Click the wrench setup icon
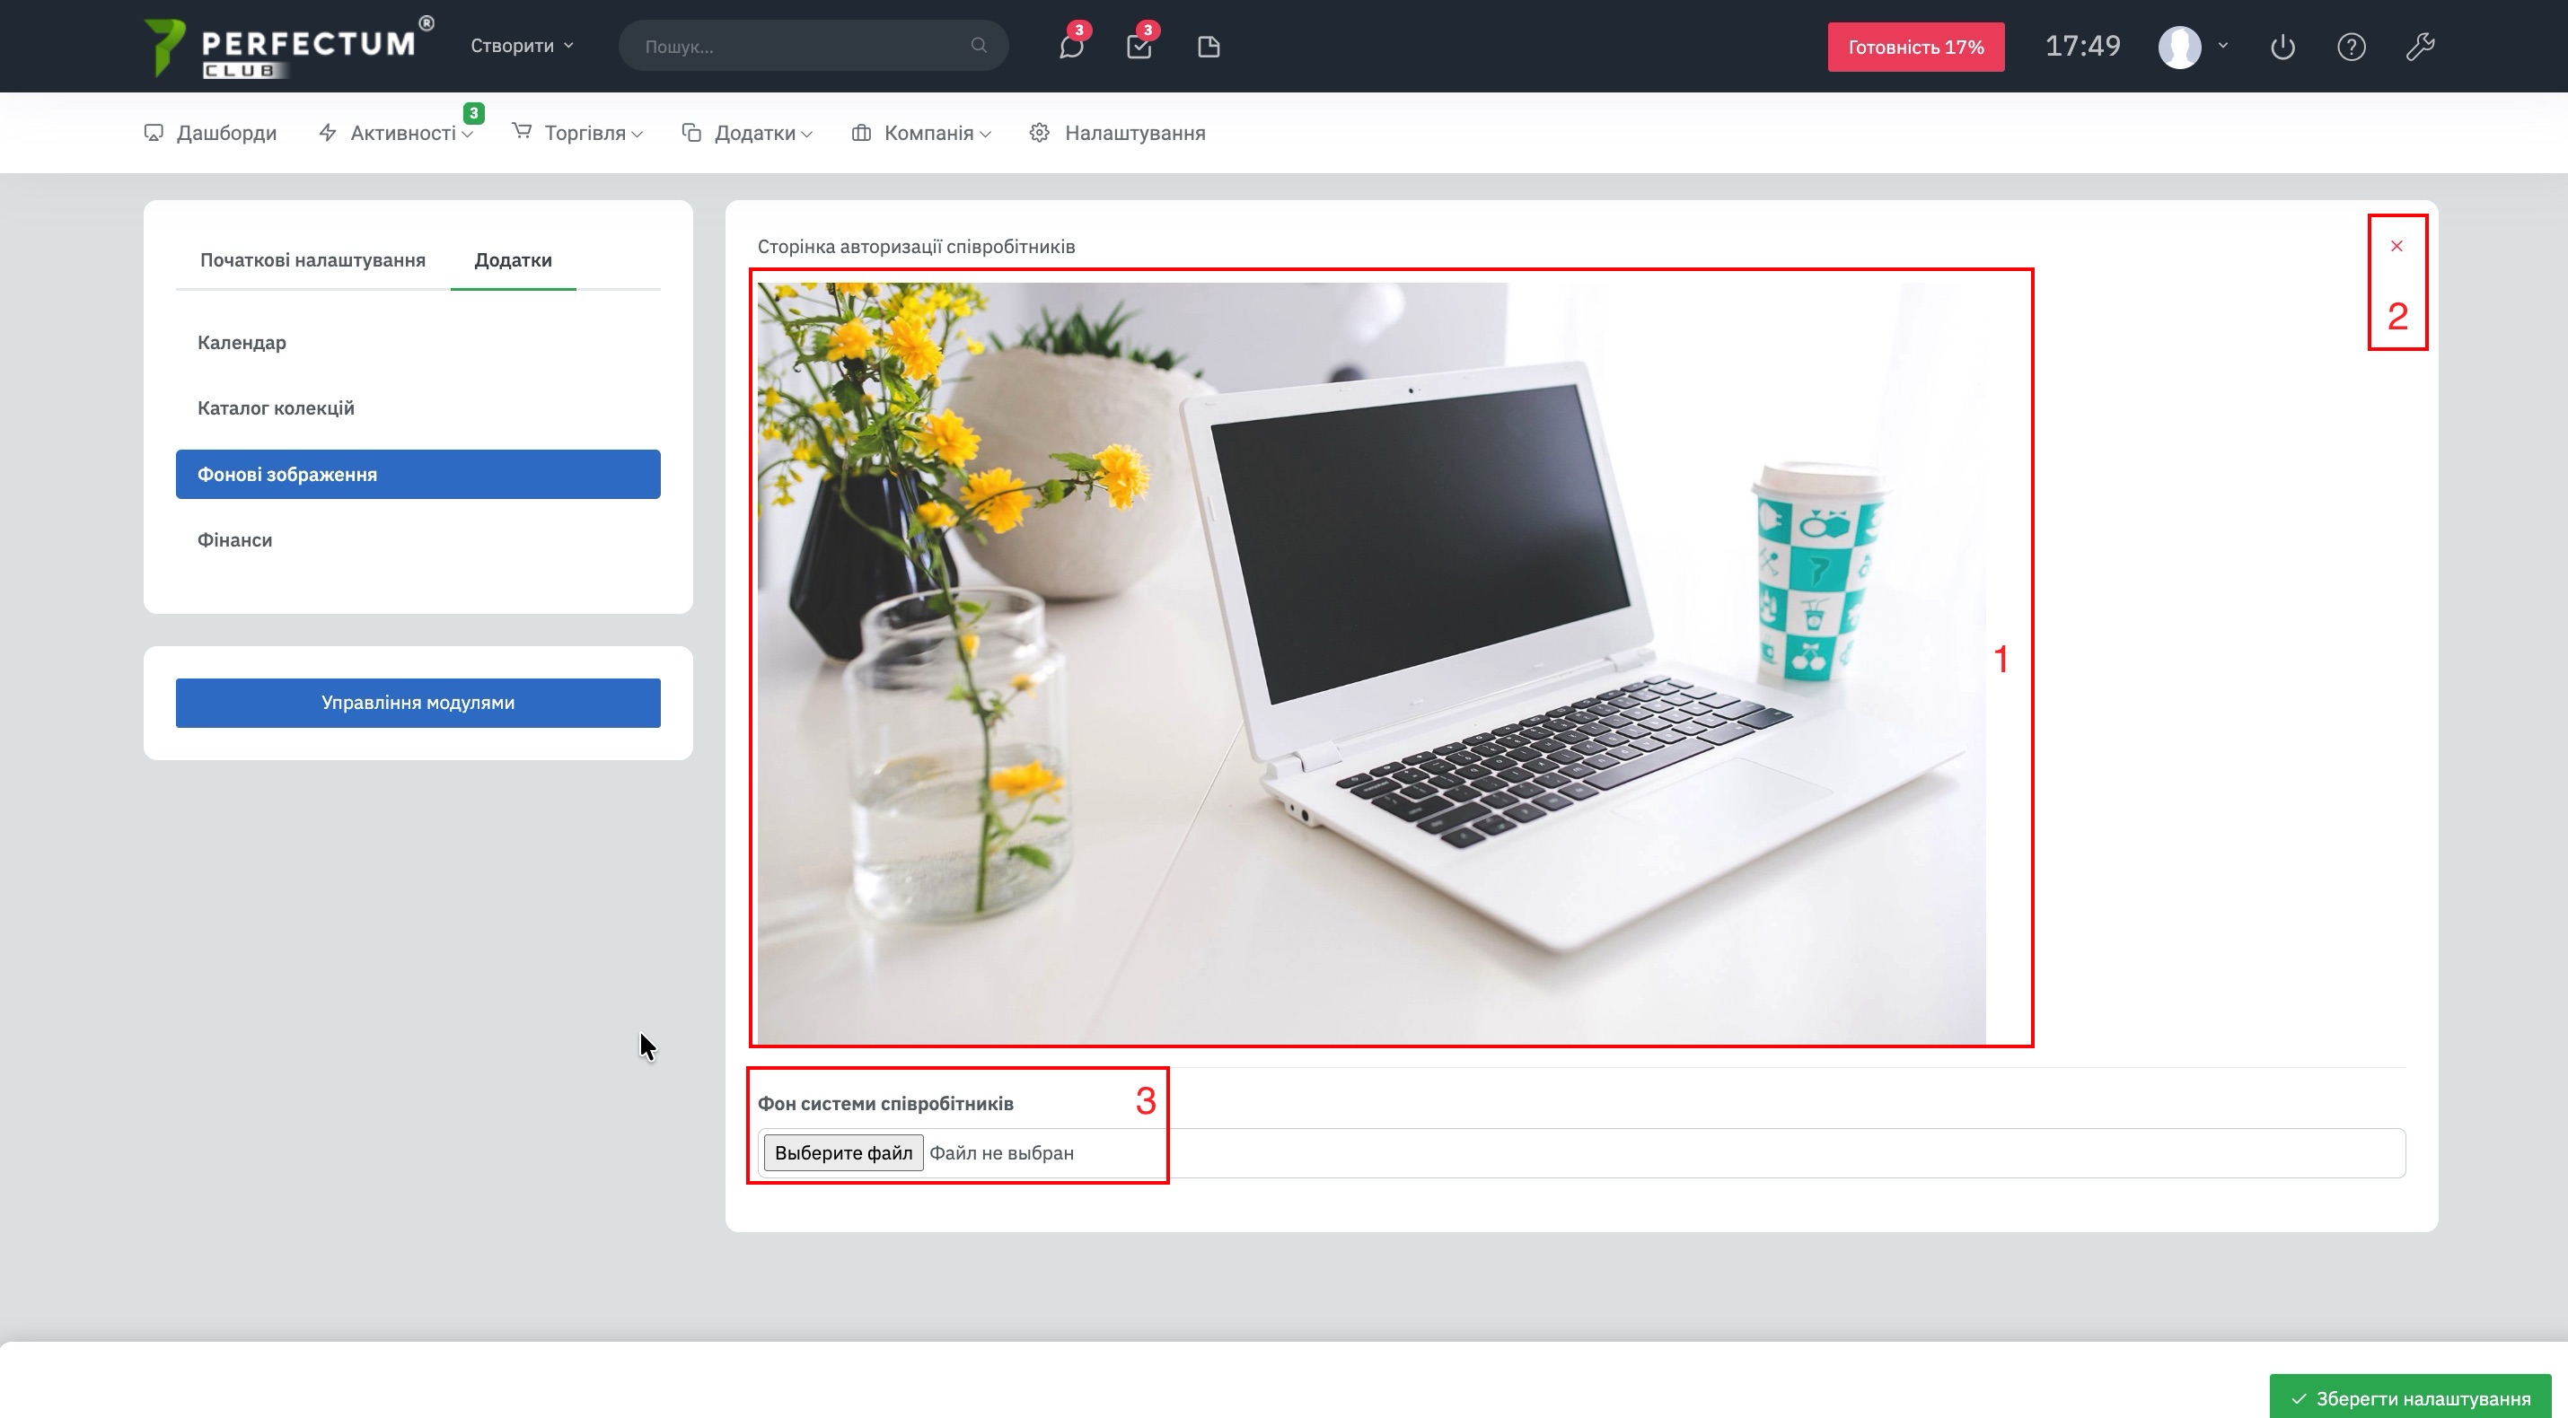Viewport: 2568px width, 1418px height. (2421, 47)
